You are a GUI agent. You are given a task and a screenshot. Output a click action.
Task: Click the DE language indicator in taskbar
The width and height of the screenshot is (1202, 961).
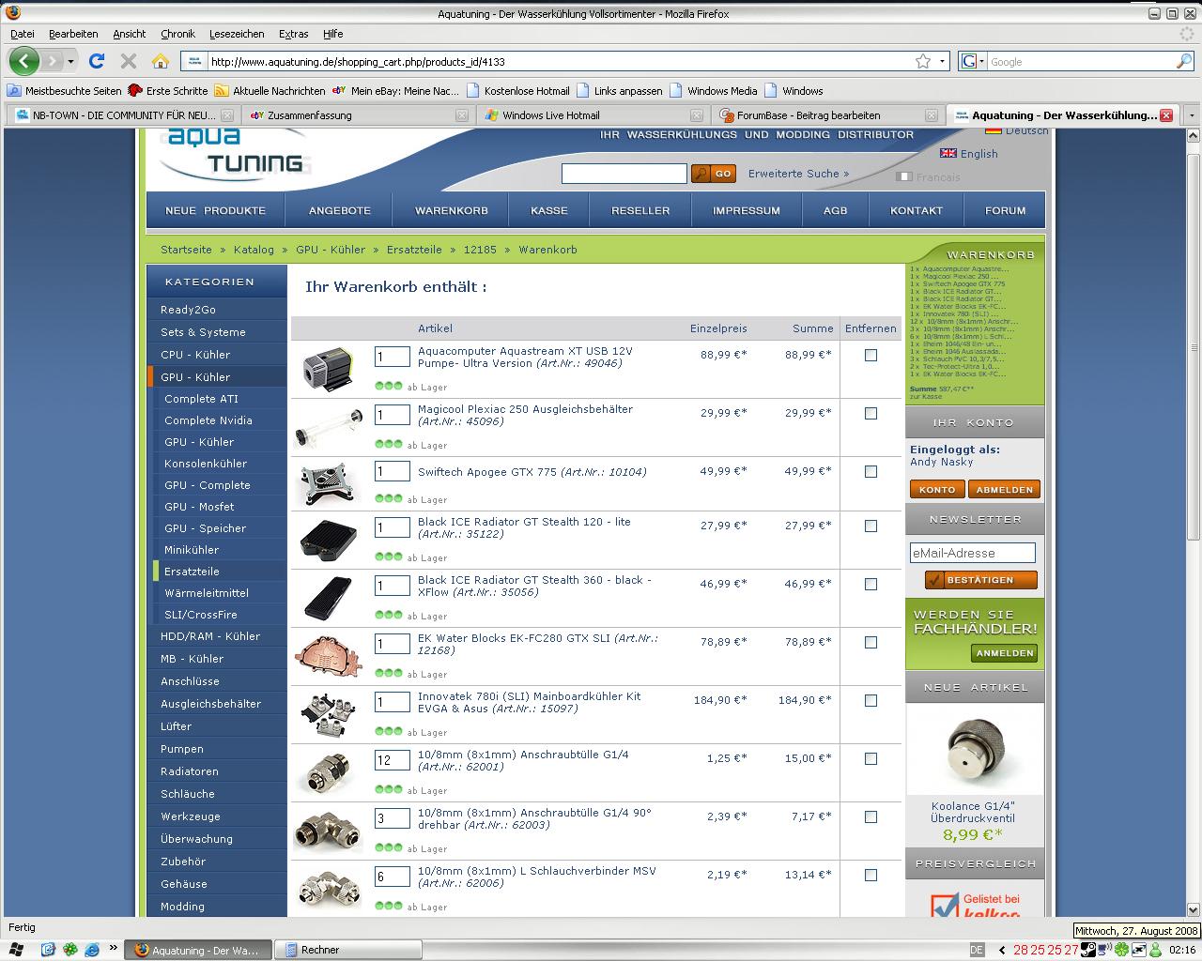coord(977,950)
